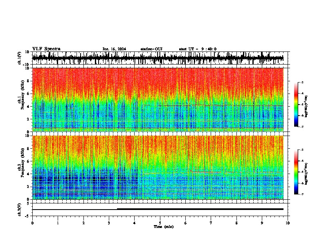Click the time axis tick label "5"
324x250 pixels.
160,223
